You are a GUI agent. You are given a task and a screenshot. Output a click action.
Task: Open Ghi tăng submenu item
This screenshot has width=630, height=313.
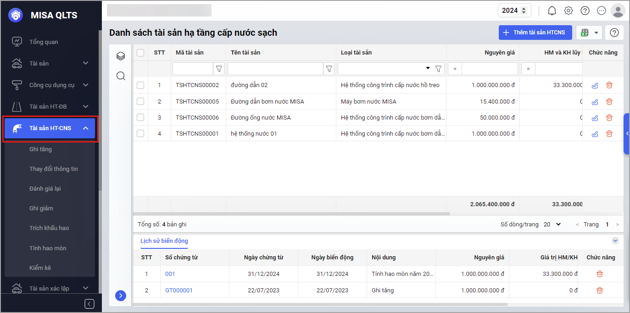coord(40,149)
